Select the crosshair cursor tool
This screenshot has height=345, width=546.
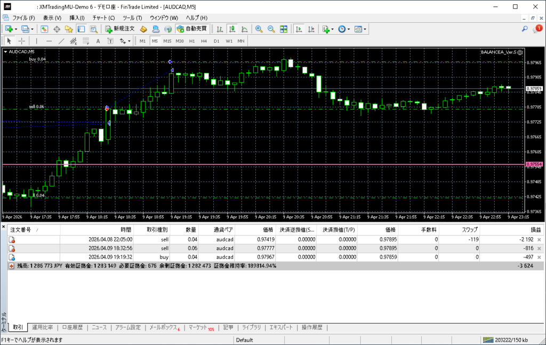(22, 41)
